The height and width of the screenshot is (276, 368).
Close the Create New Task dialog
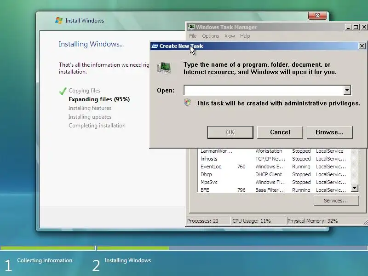click(362, 46)
